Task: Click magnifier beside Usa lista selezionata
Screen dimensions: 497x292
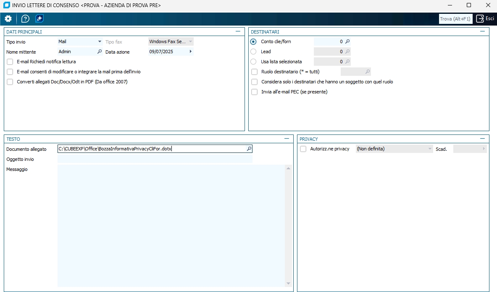Action: click(347, 62)
